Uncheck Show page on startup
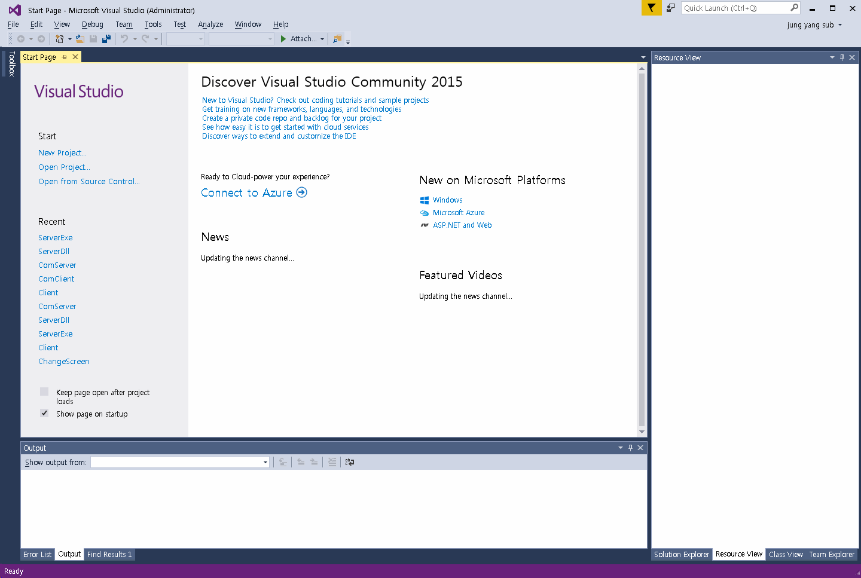 pyautogui.click(x=44, y=413)
